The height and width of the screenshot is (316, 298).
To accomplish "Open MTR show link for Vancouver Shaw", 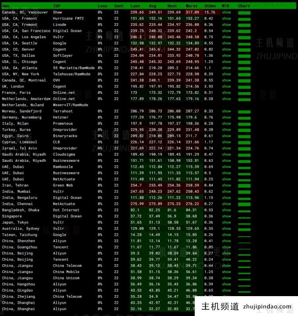I will pyautogui.click(x=226, y=12).
